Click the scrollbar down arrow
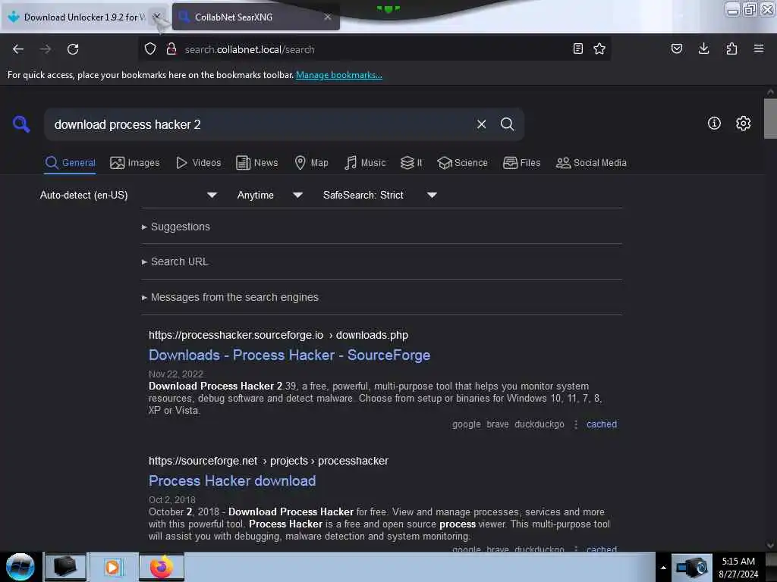 pos(770,546)
